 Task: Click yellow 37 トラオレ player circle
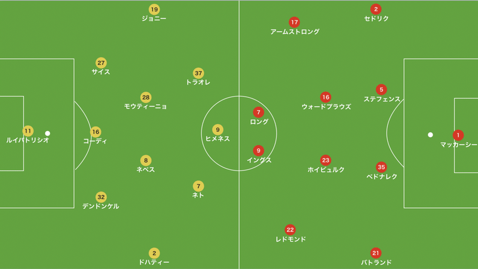(x=198, y=73)
